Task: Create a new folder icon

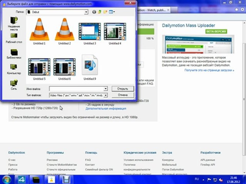Action: [105, 12]
